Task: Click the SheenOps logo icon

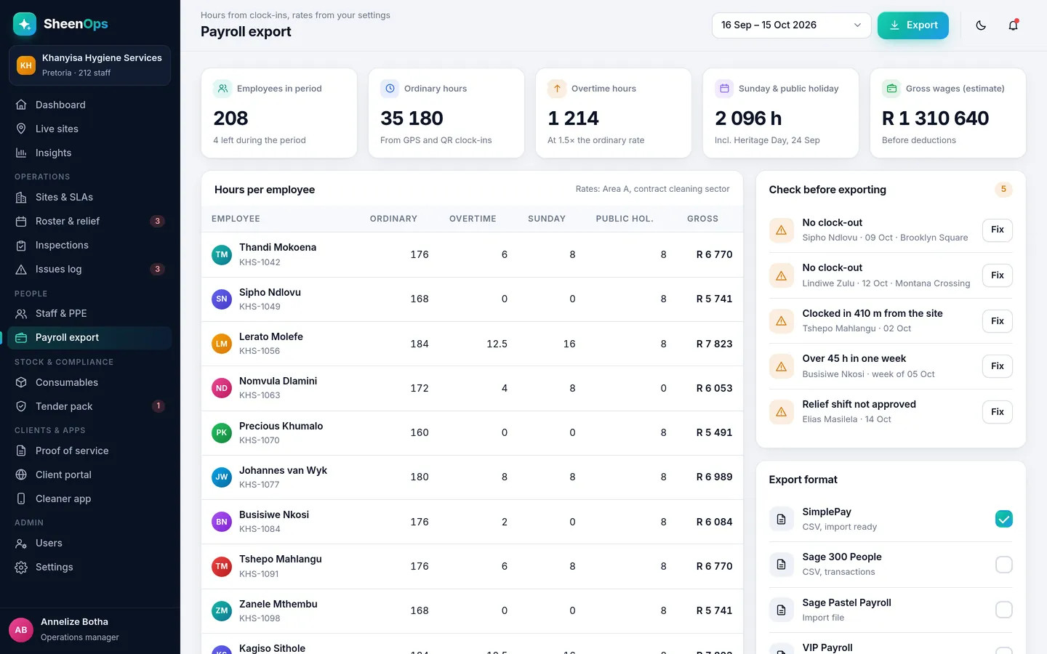Action: point(25,24)
